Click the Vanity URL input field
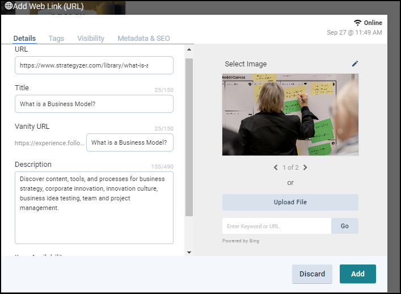 [129, 142]
